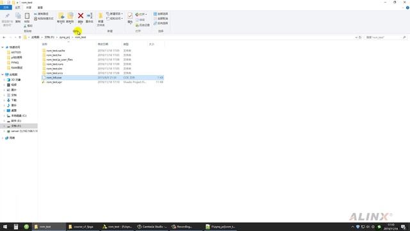Click Select all in the ribbon

pyautogui.click(x=161, y=13)
